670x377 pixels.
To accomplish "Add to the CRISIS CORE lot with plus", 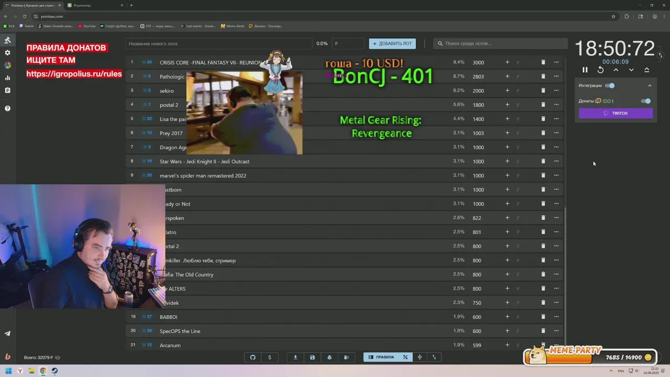I will (507, 62).
